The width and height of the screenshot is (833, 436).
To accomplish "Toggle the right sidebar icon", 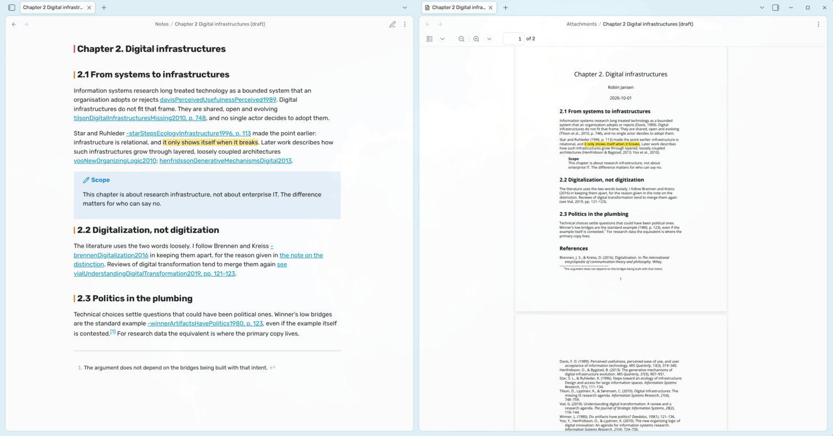I will tap(776, 7).
